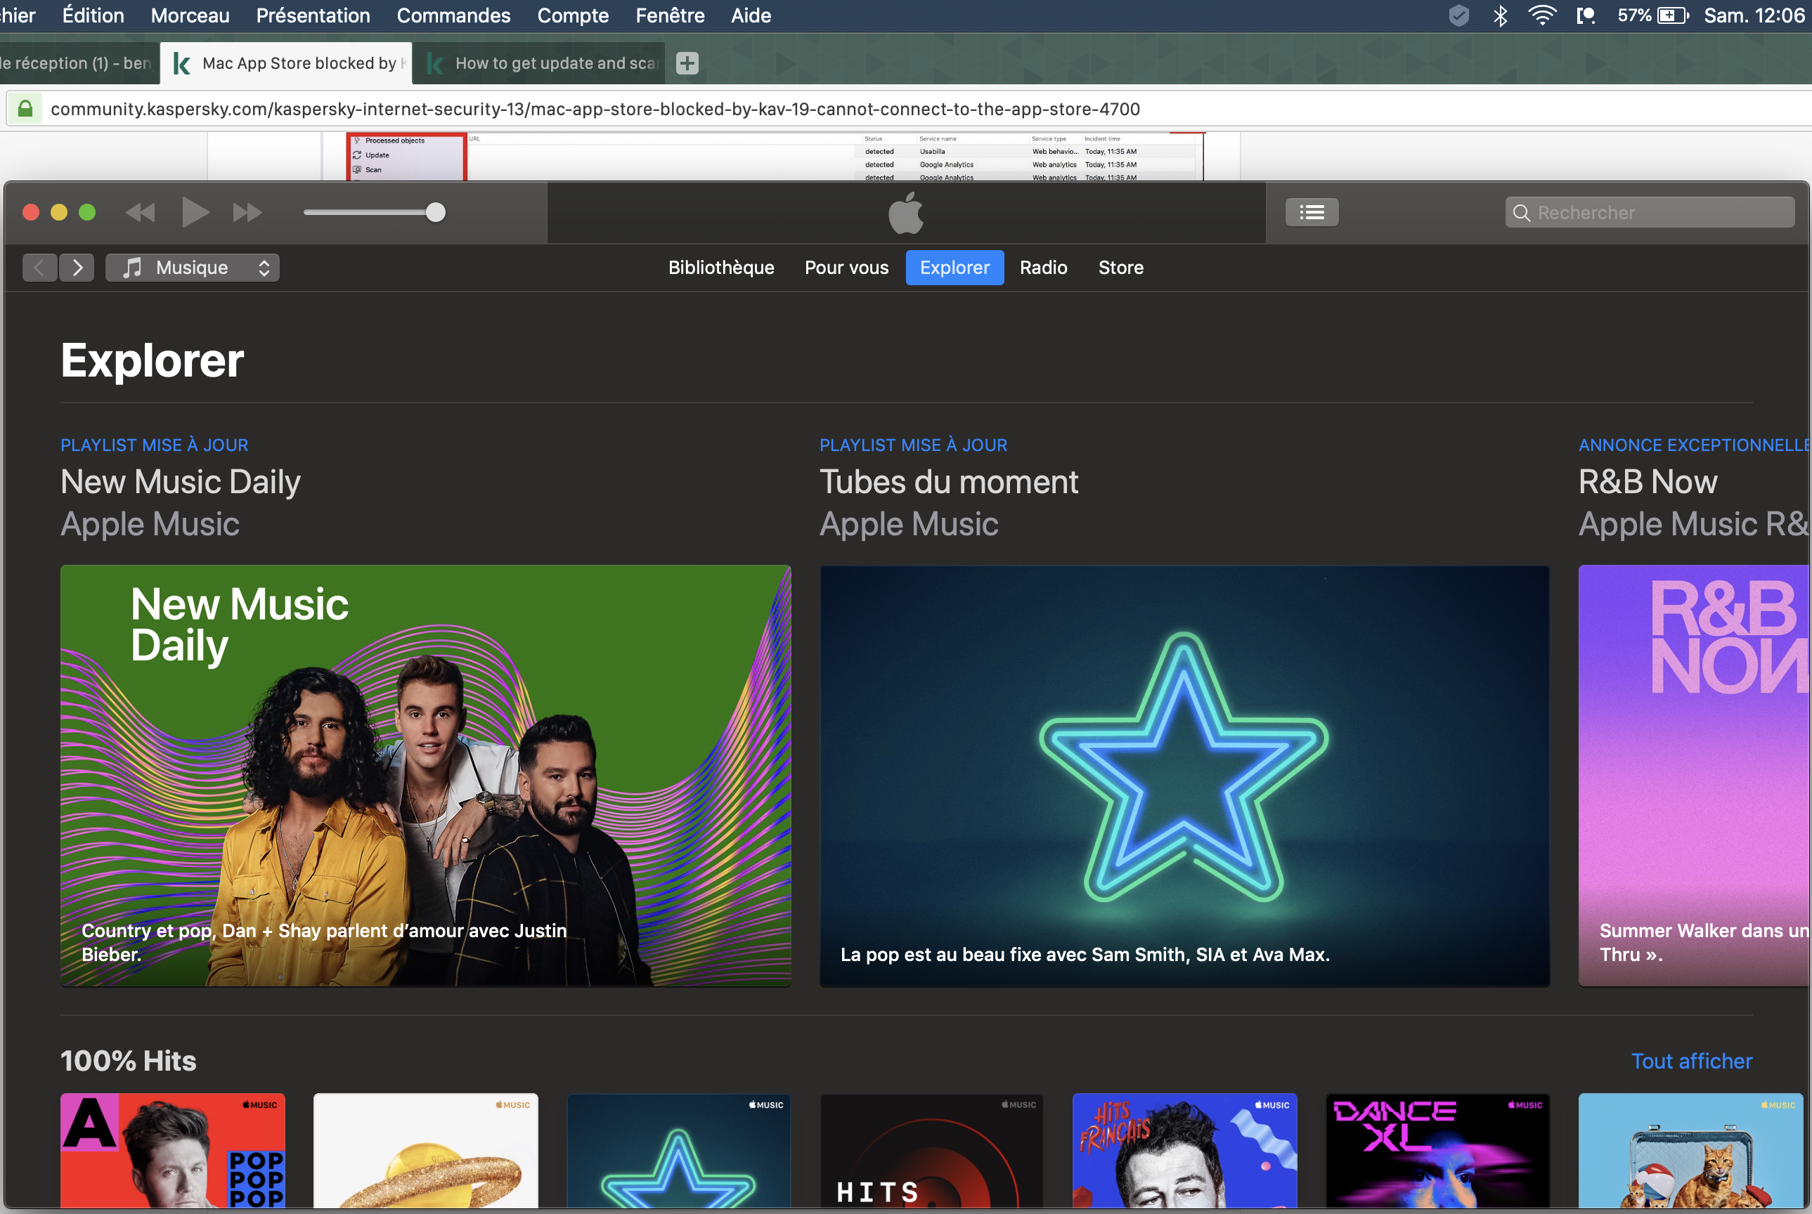Click the volume slider knob
Screen dimensions: 1812x1214
[x=436, y=212]
